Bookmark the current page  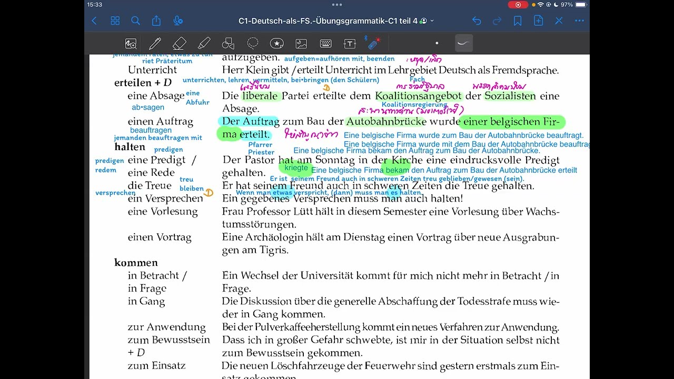tap(518, 21)
